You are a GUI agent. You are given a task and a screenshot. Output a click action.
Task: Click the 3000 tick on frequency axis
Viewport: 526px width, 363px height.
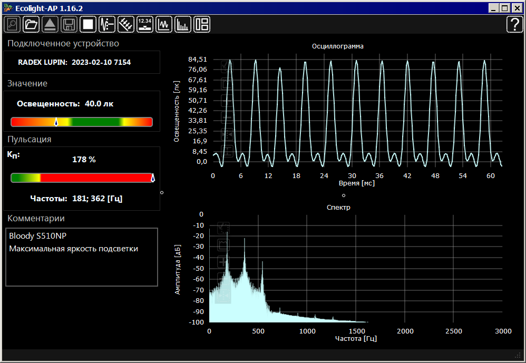coord(503,331)
